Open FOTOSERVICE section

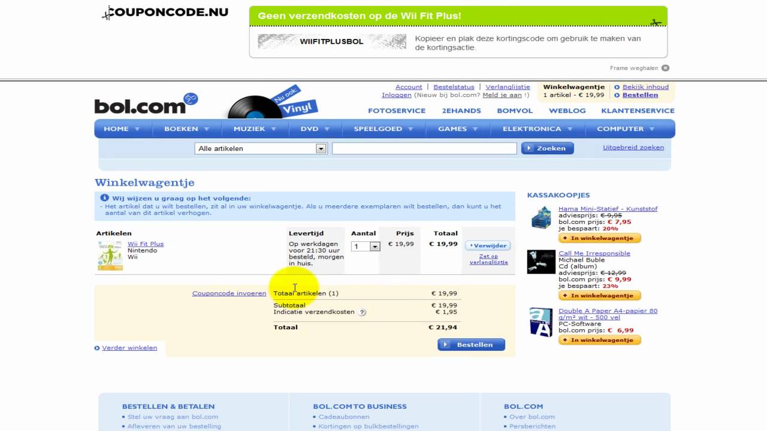pos(397,111)
